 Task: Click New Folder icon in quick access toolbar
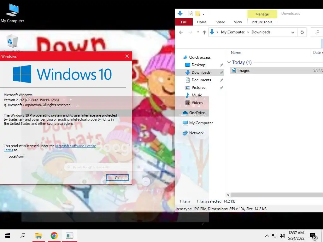197,14
